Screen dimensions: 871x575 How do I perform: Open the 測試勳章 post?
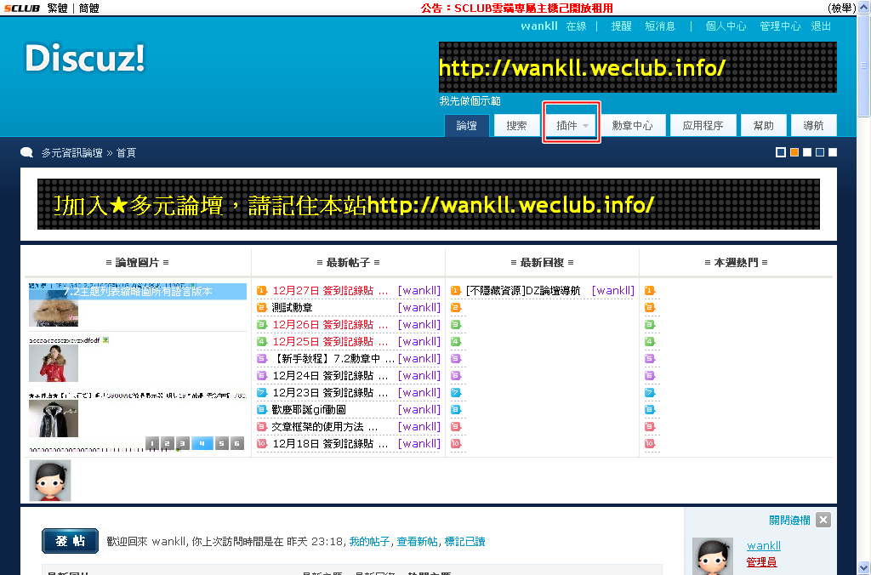pos(293,307)
